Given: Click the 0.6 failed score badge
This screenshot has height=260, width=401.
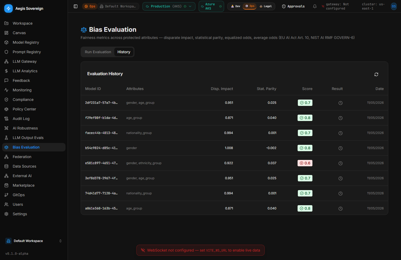Looking at the screenshot, I should click(x=305, y=163).
